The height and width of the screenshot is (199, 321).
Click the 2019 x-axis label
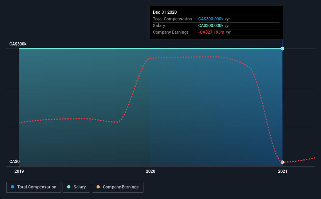19,171
